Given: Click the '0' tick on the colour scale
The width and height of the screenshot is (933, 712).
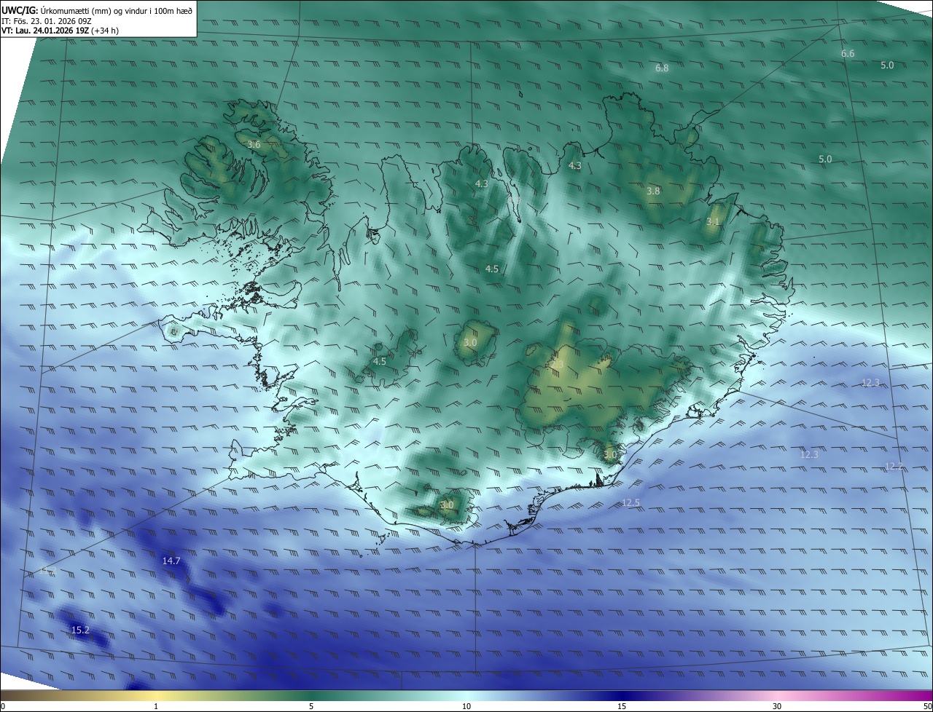Looking at the screenshot, I should pyautogui.click(x=2, y=706).
